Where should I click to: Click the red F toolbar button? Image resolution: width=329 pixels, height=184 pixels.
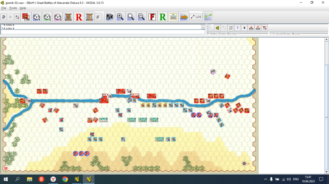[152, 17]
